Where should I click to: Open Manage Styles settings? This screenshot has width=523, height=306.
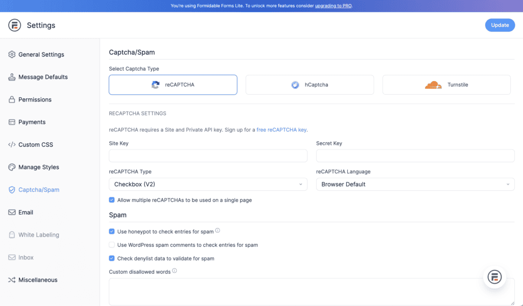(x=39, y=167)
